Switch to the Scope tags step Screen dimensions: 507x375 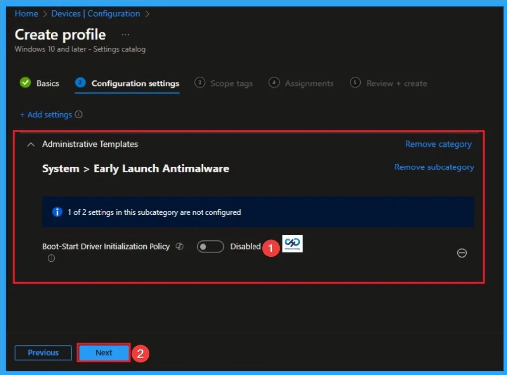click(x=231, y=83)
